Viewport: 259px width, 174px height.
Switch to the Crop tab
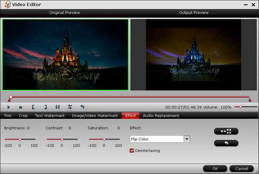(x=23, y=116)
